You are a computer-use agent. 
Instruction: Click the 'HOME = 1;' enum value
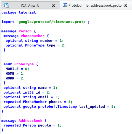click(x=15, y=74)
